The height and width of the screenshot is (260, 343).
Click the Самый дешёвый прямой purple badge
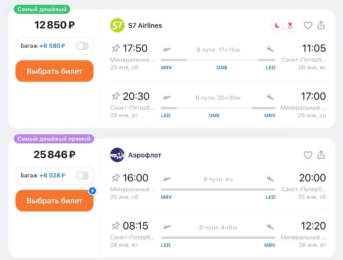pyautogui.click(x=54, y=139)
